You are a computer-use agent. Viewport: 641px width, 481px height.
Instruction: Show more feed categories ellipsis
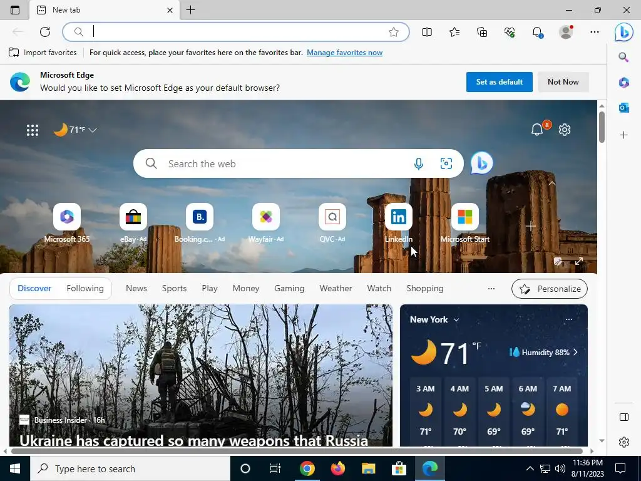coord(491,289)
